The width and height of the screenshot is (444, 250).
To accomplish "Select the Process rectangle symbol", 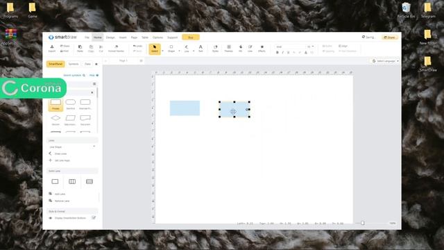I will [55, 105].
